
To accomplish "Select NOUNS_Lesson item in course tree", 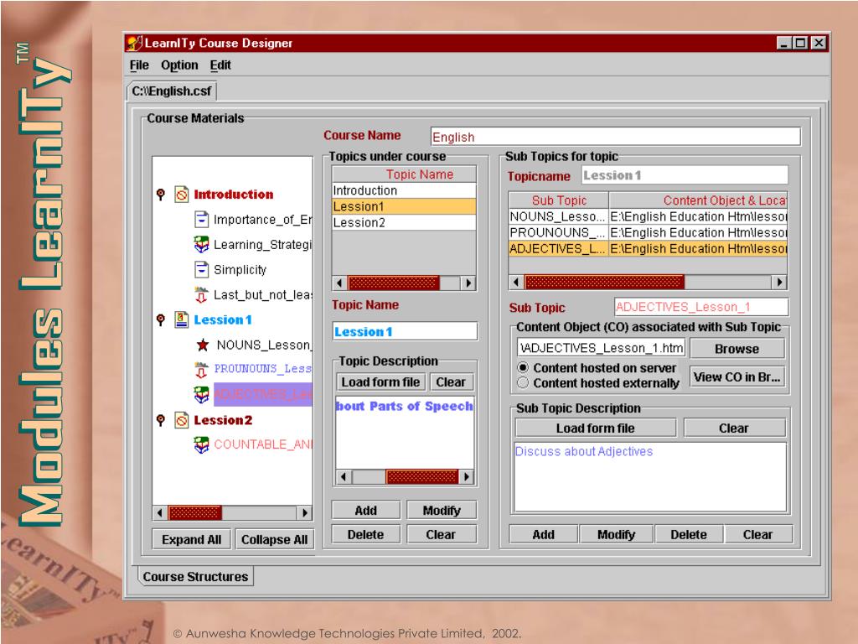I will 264,345.
